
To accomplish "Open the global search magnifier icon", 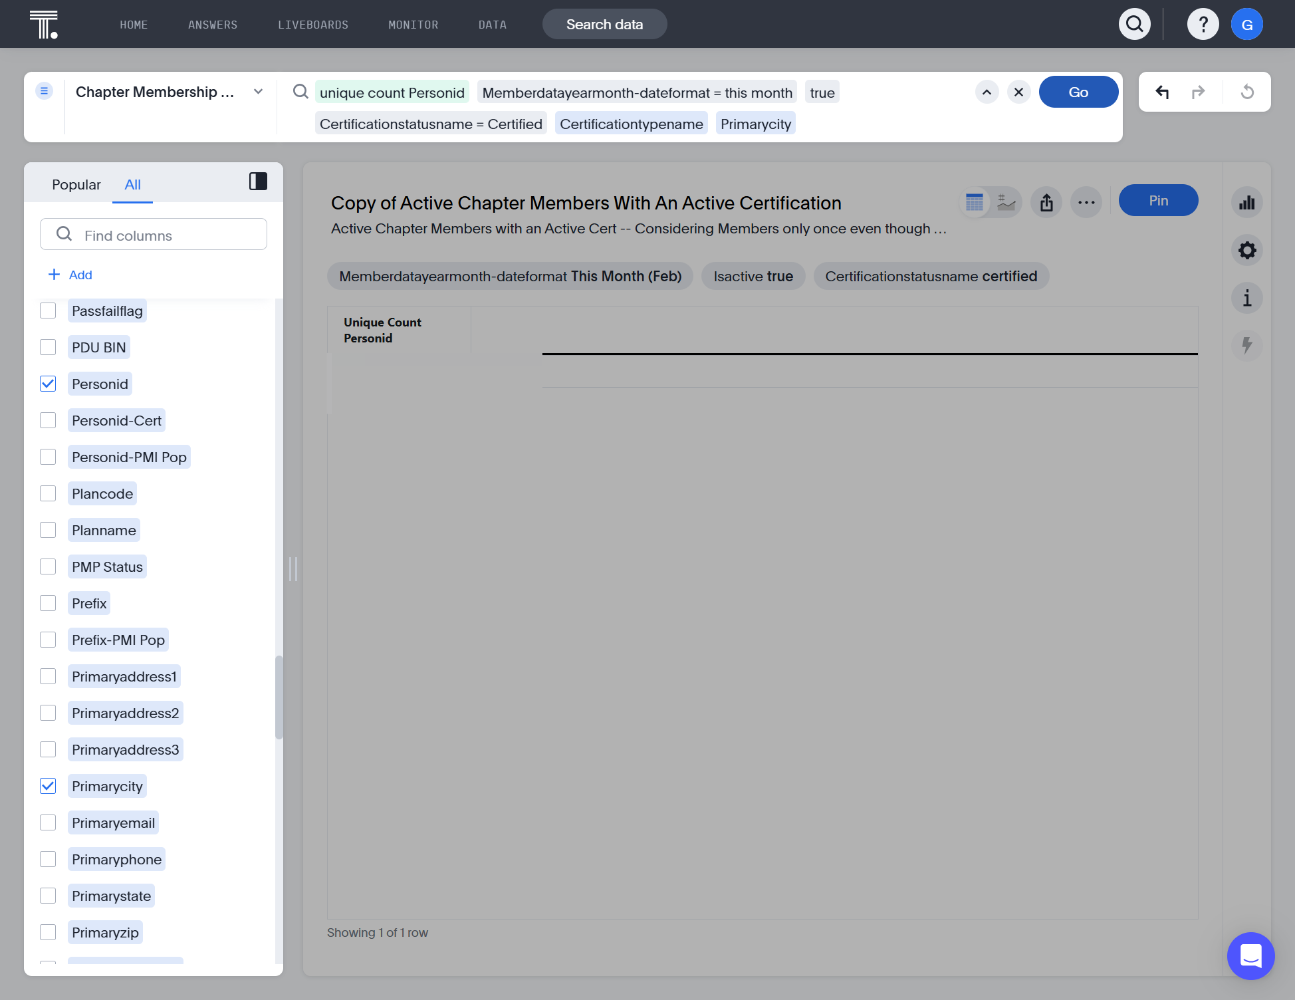I will (x=1134, y=25).
